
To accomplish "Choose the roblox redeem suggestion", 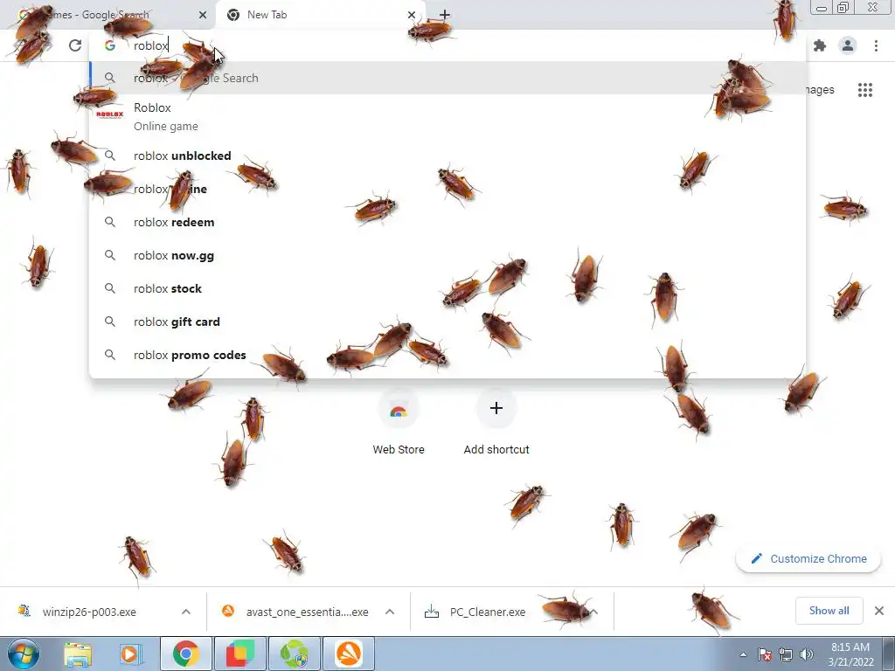I will [448, 222].
